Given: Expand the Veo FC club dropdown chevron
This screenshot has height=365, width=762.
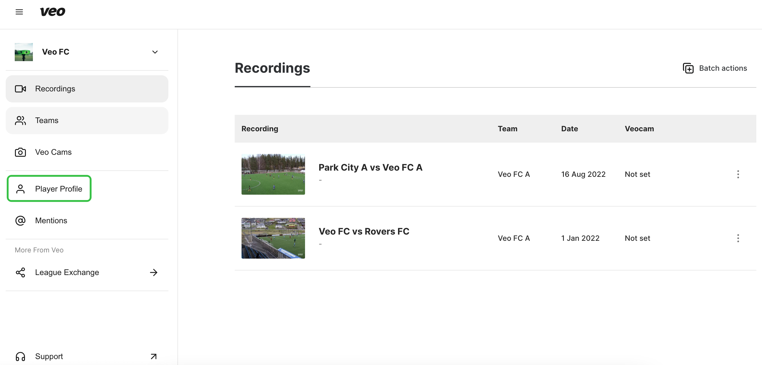Looking at the screenshot, I should (x=155, y=52).
